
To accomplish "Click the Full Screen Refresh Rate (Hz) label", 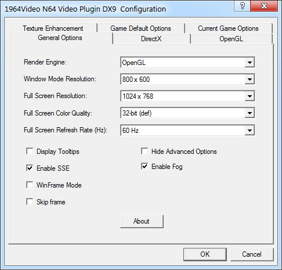I will pyautogui.click(x=66, y=130).
